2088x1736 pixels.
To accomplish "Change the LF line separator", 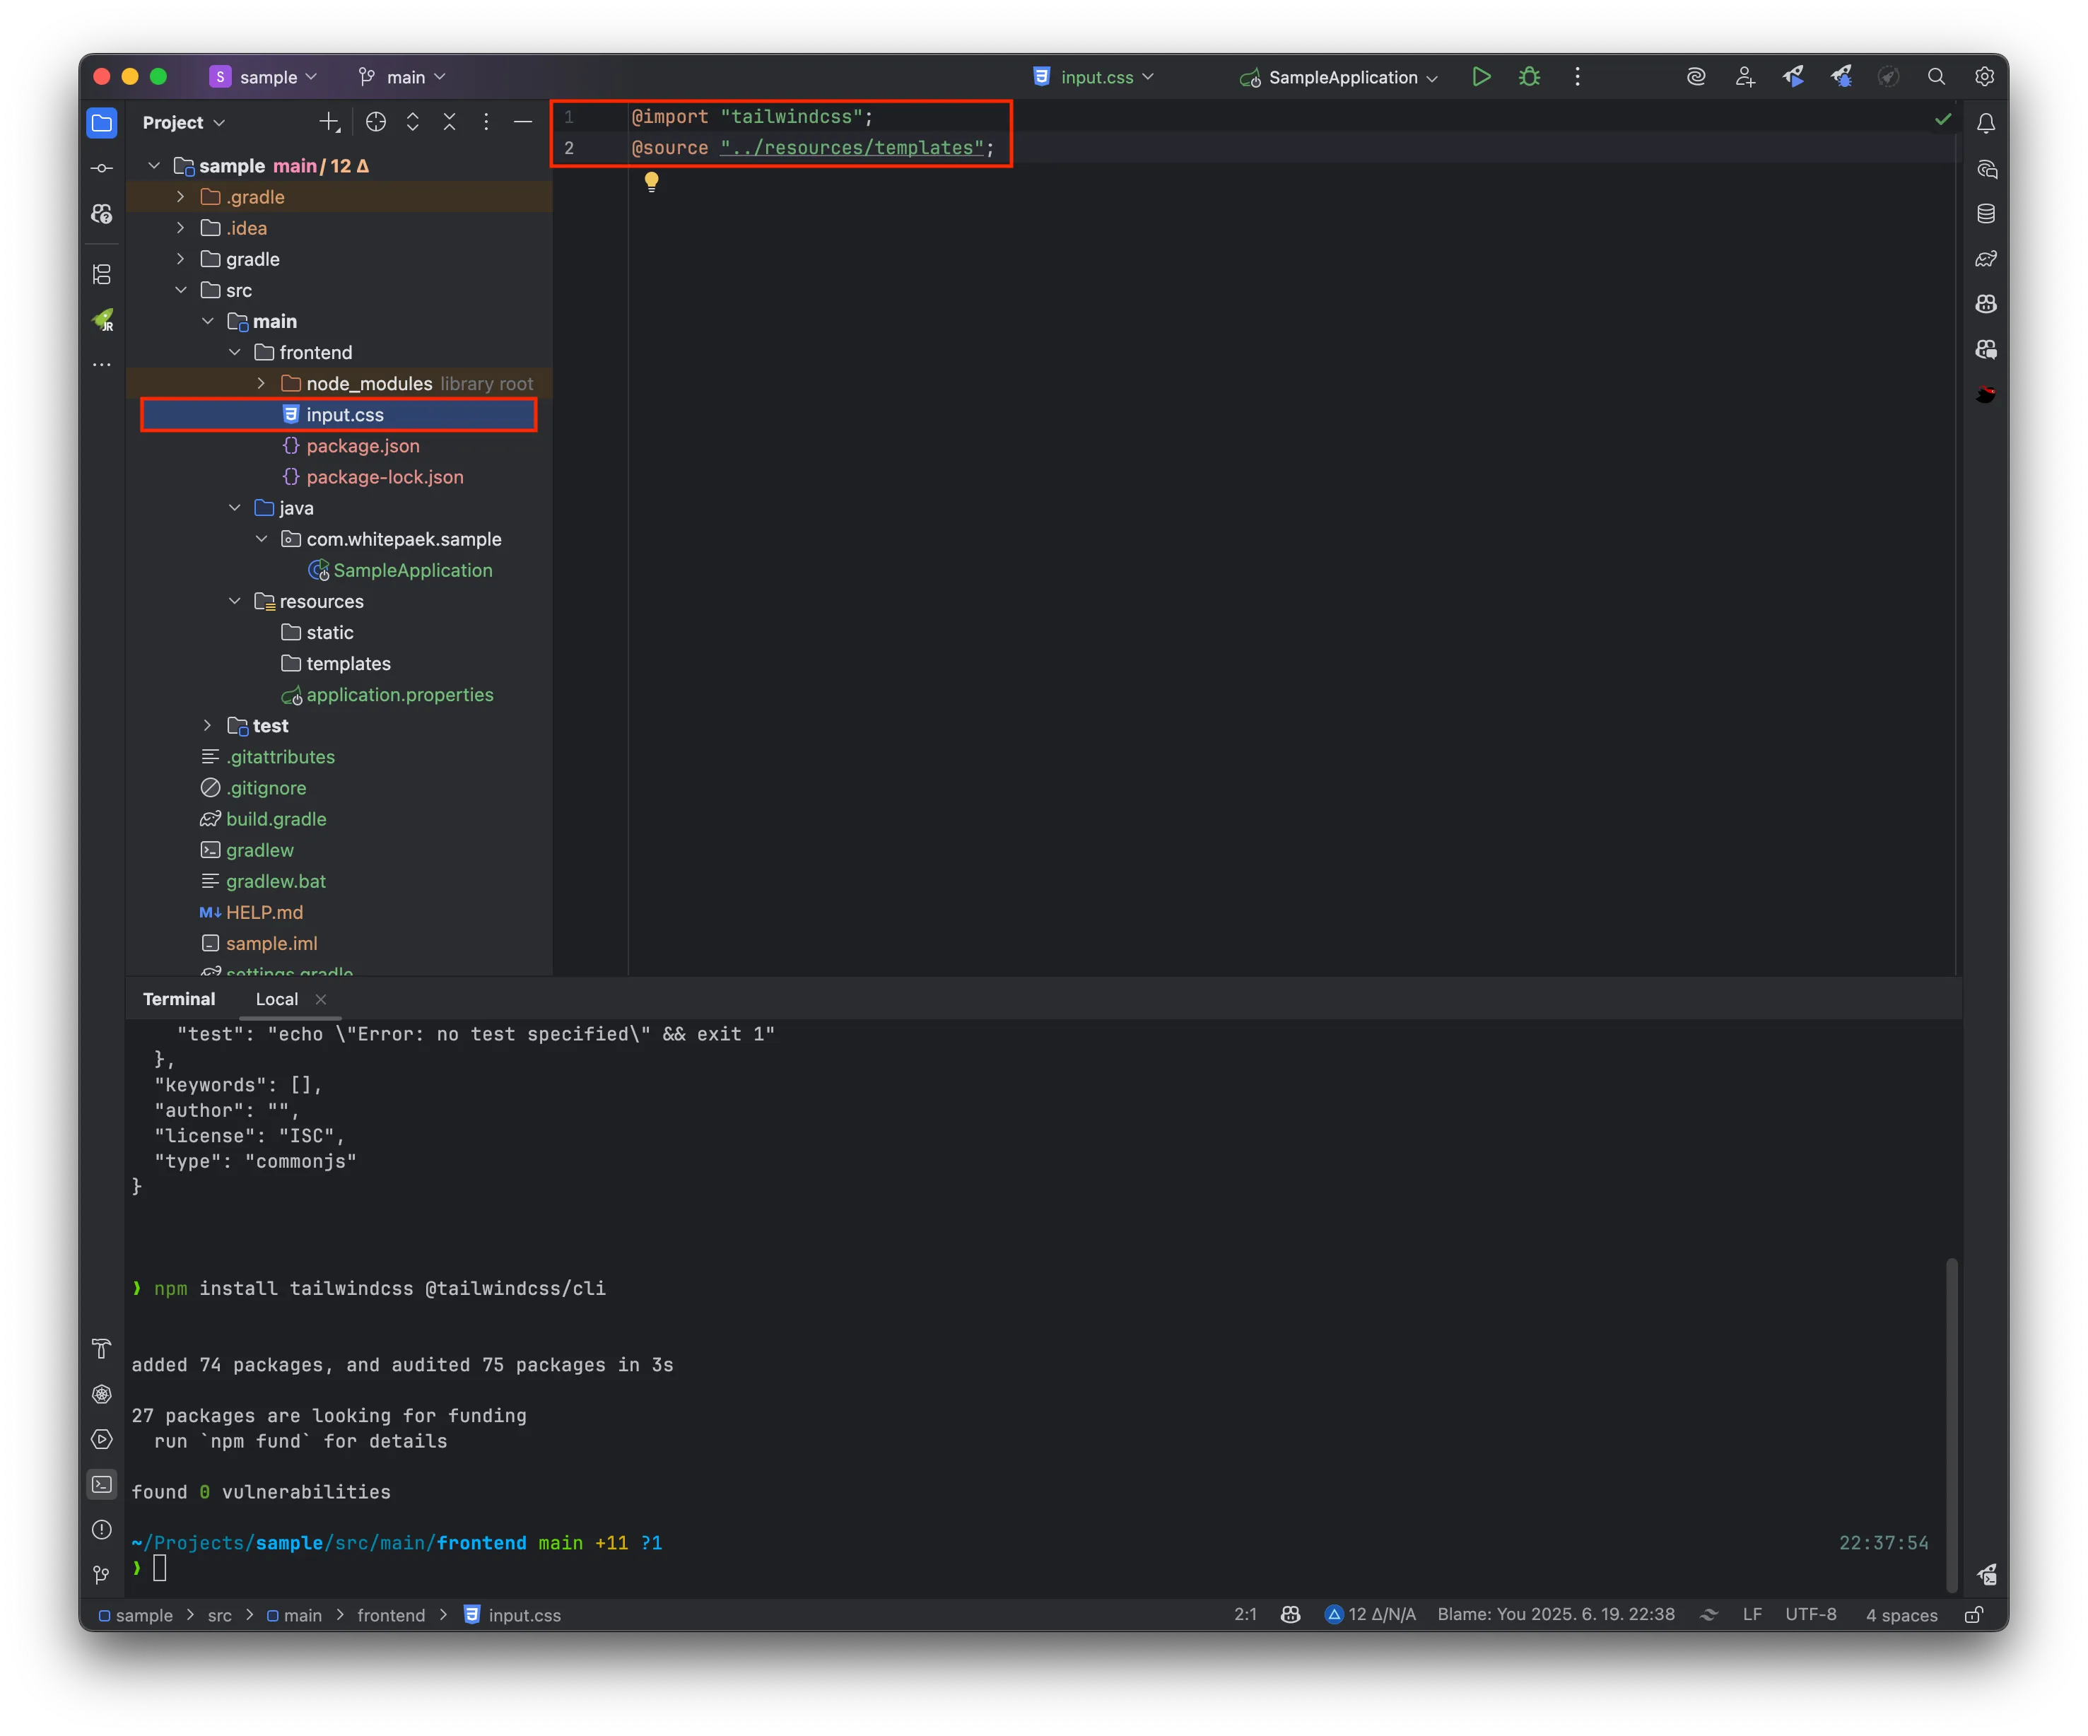I will [1752, 1614].
